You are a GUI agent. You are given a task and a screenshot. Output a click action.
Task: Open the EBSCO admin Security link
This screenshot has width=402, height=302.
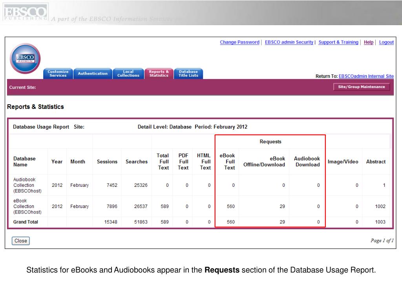click(x=289, y=42)
